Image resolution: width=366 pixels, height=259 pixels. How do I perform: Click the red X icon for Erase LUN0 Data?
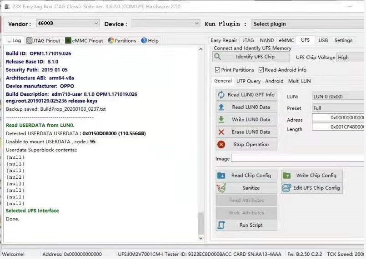(221, 132)
